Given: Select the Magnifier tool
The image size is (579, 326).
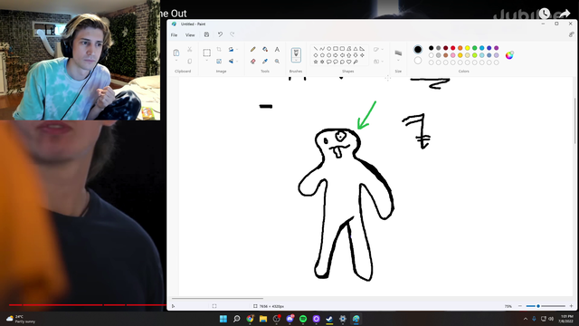Looking at the screenshot, I should point(277,62).
